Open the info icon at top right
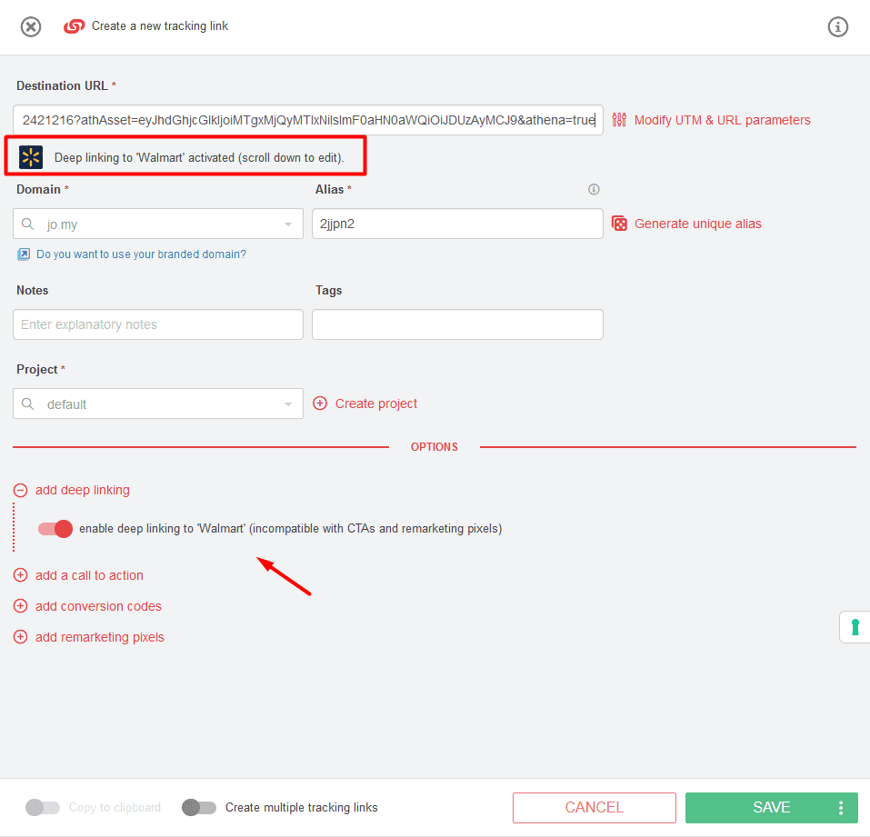The width and height of the screenshot is (870, 837). [x=838, y=26]
